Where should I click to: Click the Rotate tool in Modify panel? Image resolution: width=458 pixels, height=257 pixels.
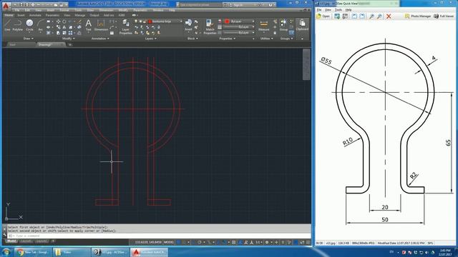click(64, 22)
